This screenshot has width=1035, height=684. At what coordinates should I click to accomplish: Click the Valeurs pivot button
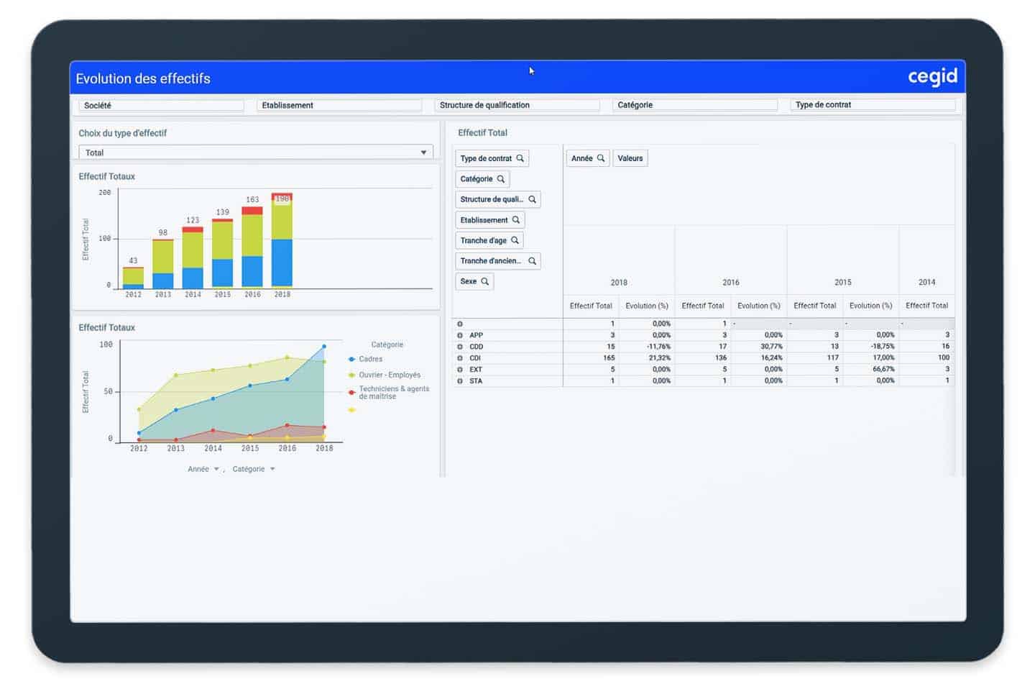pos(630,158)
